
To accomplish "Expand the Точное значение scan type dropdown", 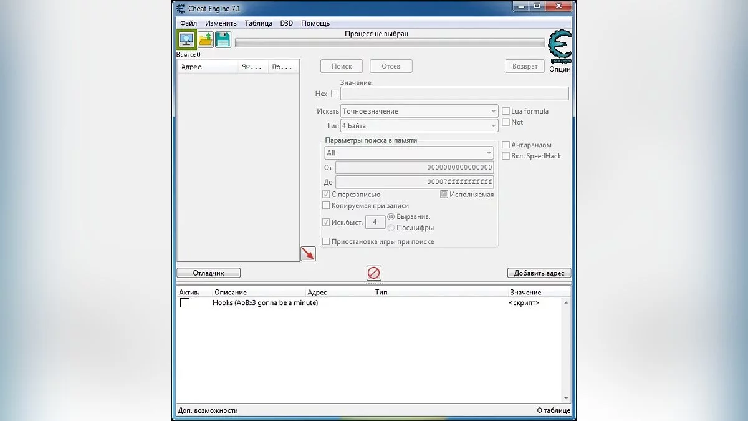I will tap(419, 111).
